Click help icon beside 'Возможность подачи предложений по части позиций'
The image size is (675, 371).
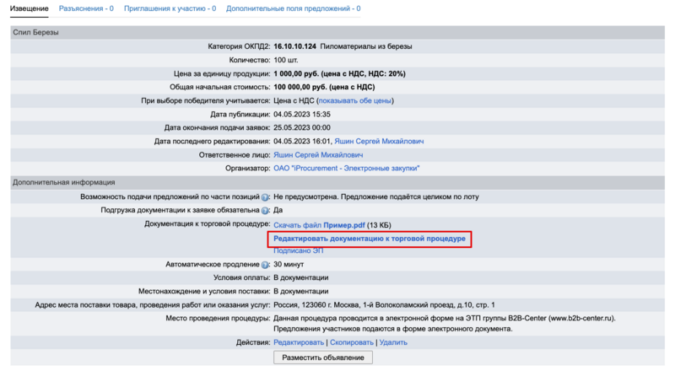point(265,197)
